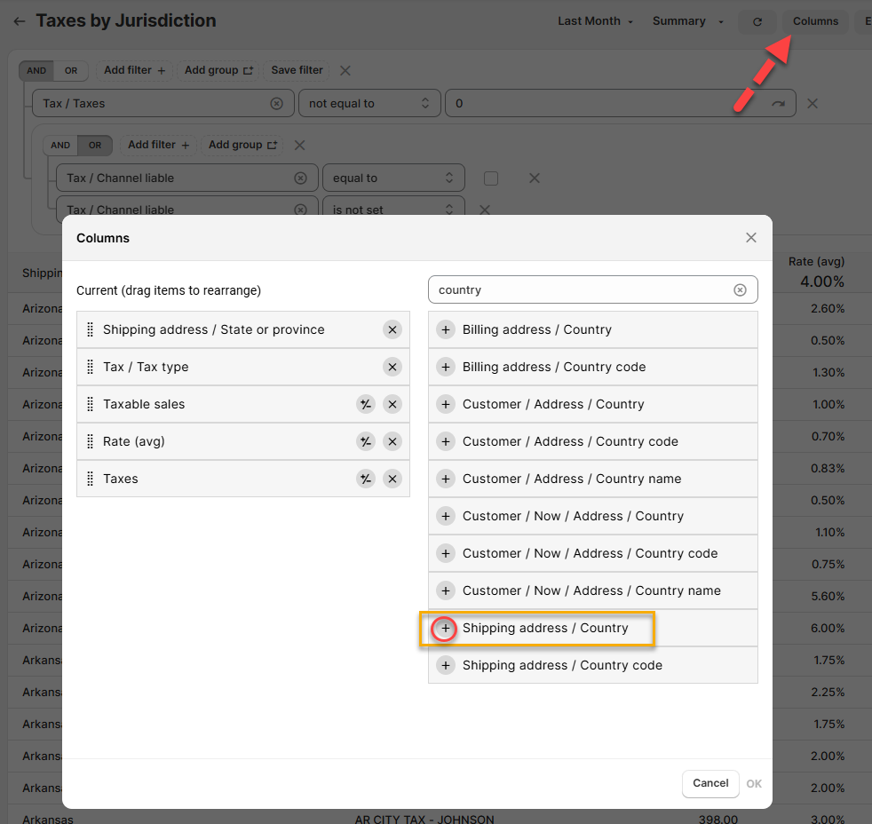
Task: Remove the Tax / Tax type column
Action: click(x=392, y=367)
